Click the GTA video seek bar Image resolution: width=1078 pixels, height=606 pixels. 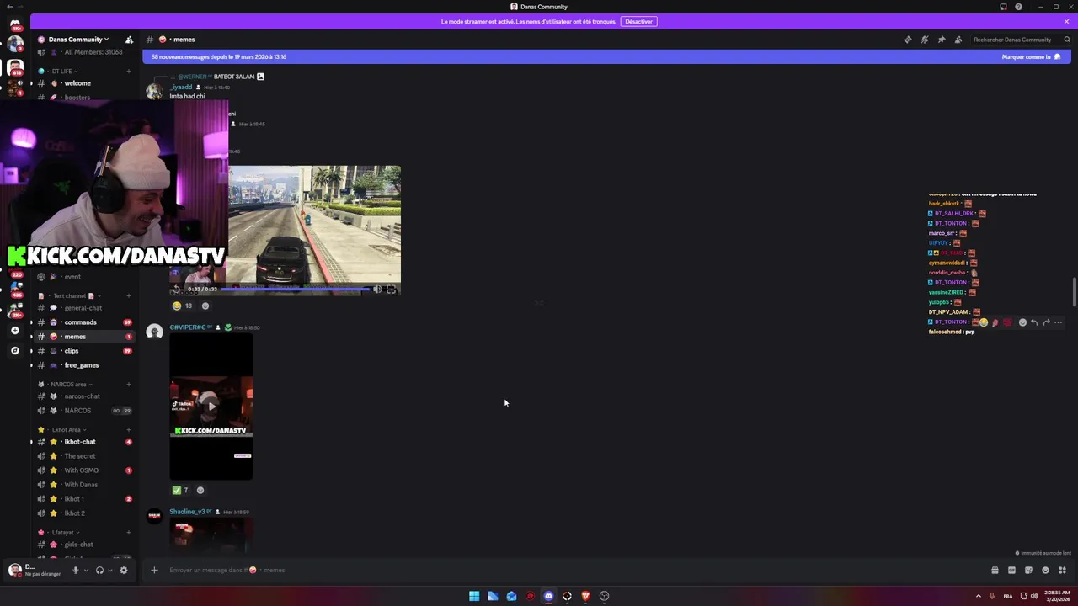click(x=295, y=289)
